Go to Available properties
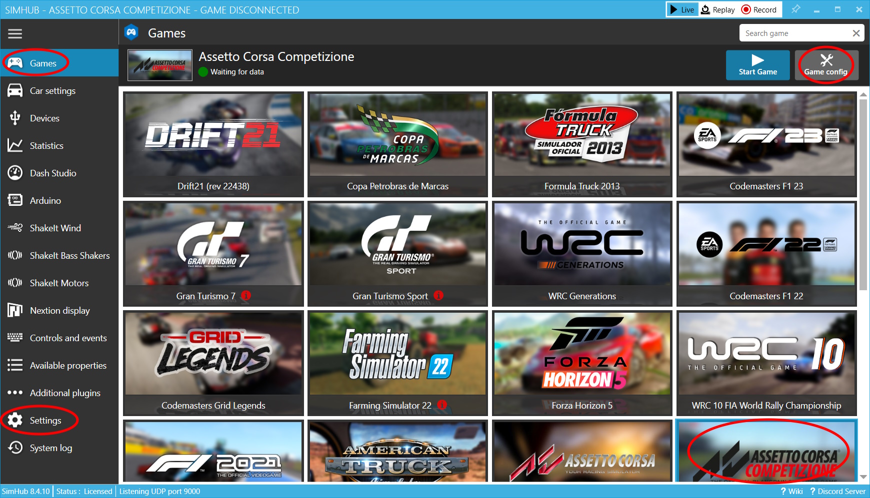The width and height of the screenshot is (870, 498). [x=68, y=365]
